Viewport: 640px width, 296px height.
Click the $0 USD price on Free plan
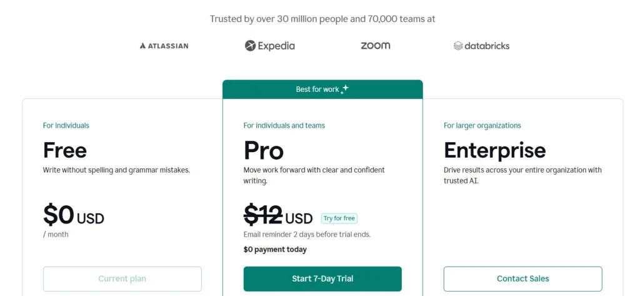(x=73, y=216)
